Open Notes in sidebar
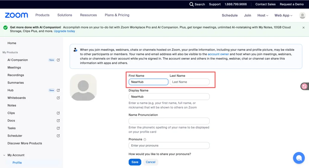Viewport: 309px width, 168px height. (12, 105)
